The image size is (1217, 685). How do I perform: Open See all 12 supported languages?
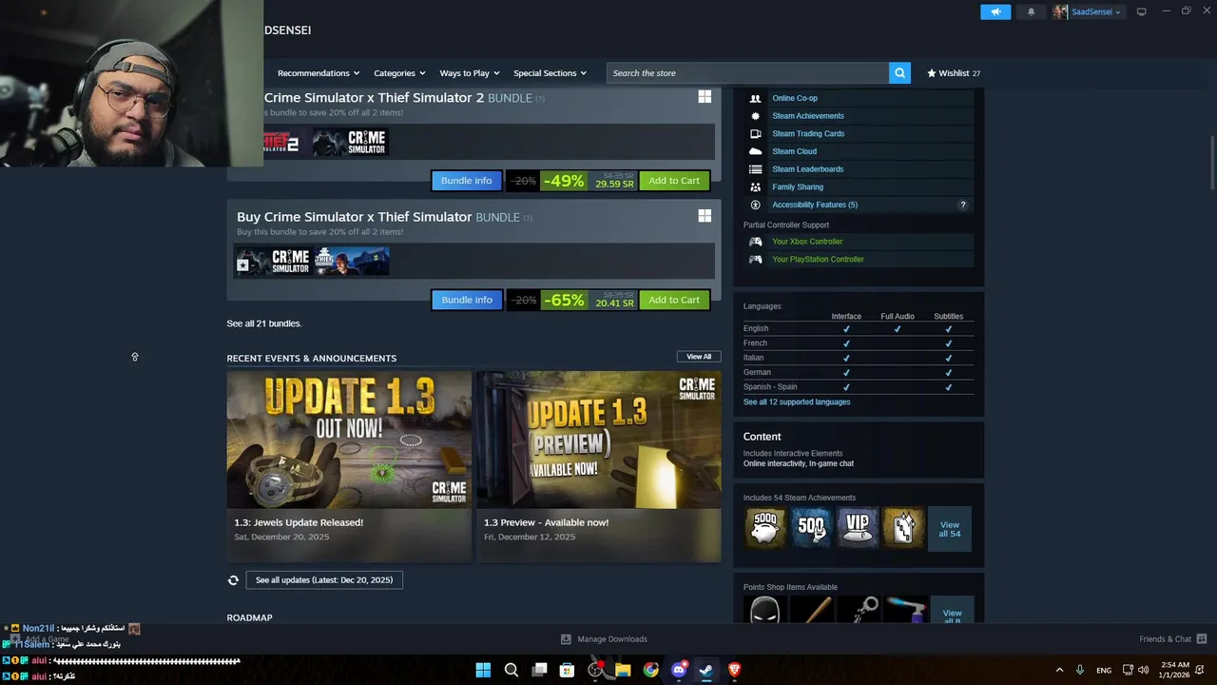pyautogui.click(x=797, y=402)
